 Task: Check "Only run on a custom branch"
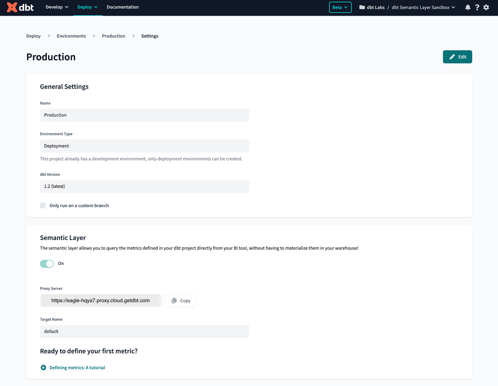43,205
